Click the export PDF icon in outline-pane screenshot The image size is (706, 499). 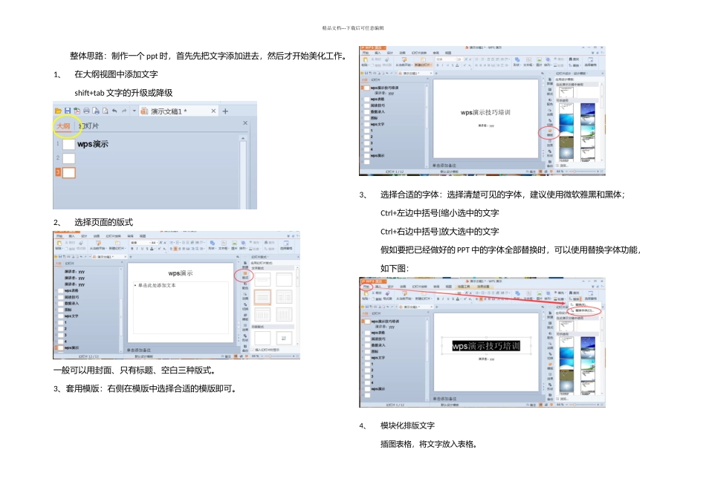[77, 111]
